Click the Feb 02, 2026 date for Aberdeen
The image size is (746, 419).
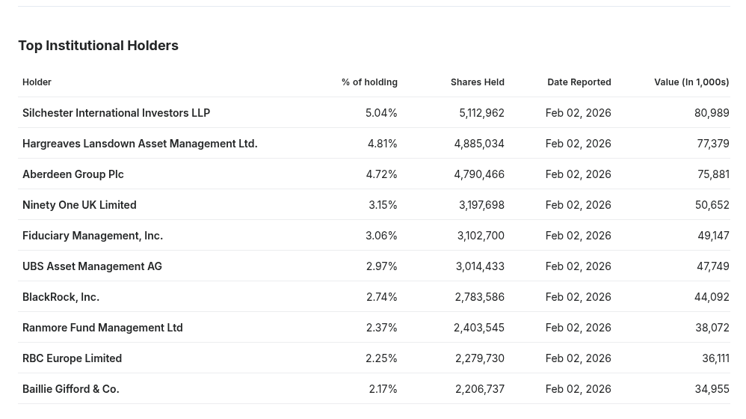tap(578, 174)
